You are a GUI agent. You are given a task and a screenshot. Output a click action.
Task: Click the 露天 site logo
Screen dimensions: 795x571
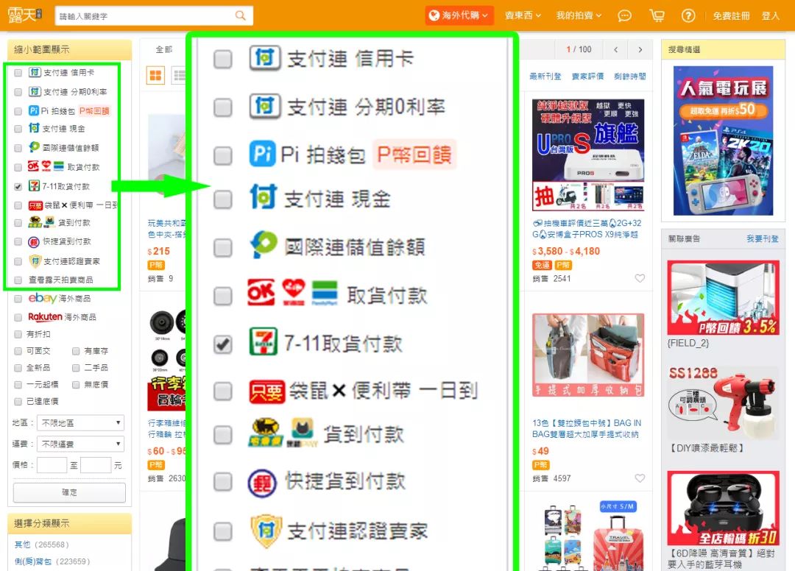tap(25, 15)
